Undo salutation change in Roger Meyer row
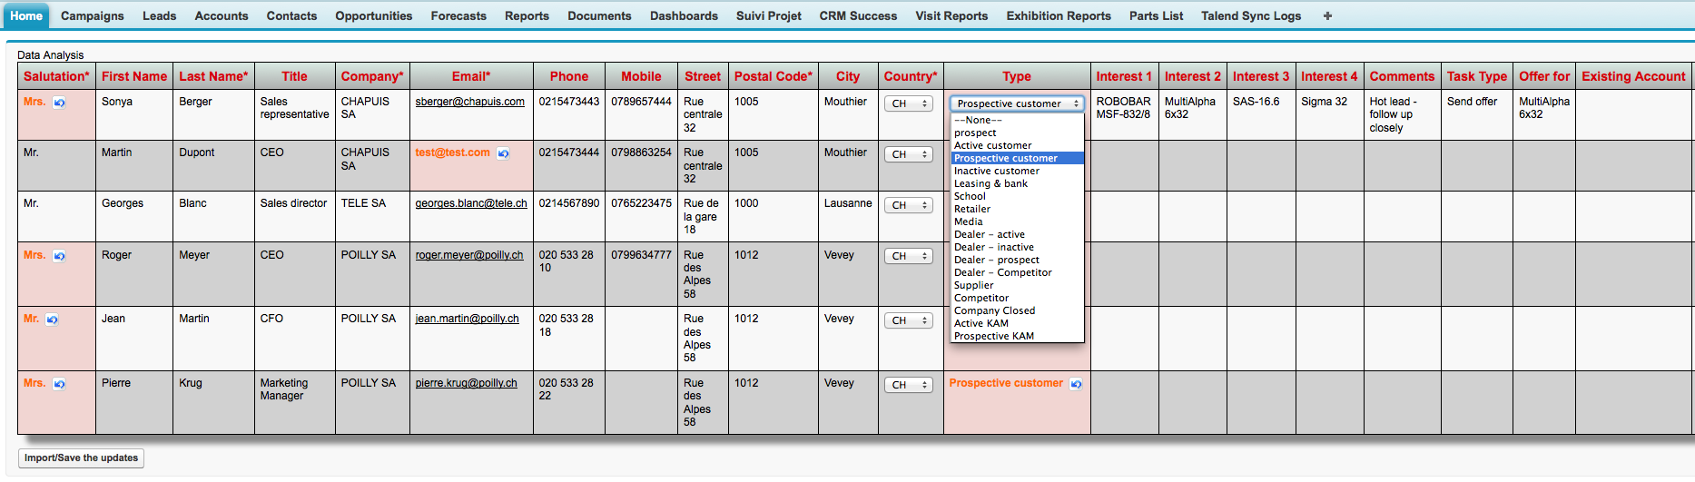The height and width of the screenshot is (482, 1695). pos(59,256)
